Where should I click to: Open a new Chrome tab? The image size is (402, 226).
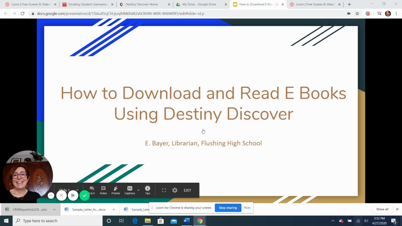pos(349,4)
